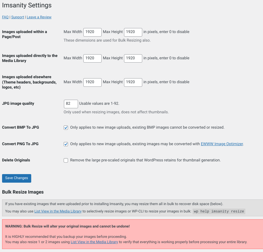Click the Leave a Review link
Image resolution: width=263 pixels, height=252 pixels.
[39, 17]
